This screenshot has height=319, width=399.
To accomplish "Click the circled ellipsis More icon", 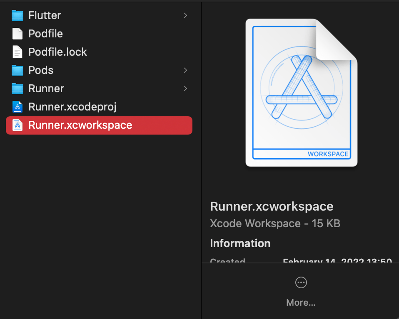I will [301, 282].
